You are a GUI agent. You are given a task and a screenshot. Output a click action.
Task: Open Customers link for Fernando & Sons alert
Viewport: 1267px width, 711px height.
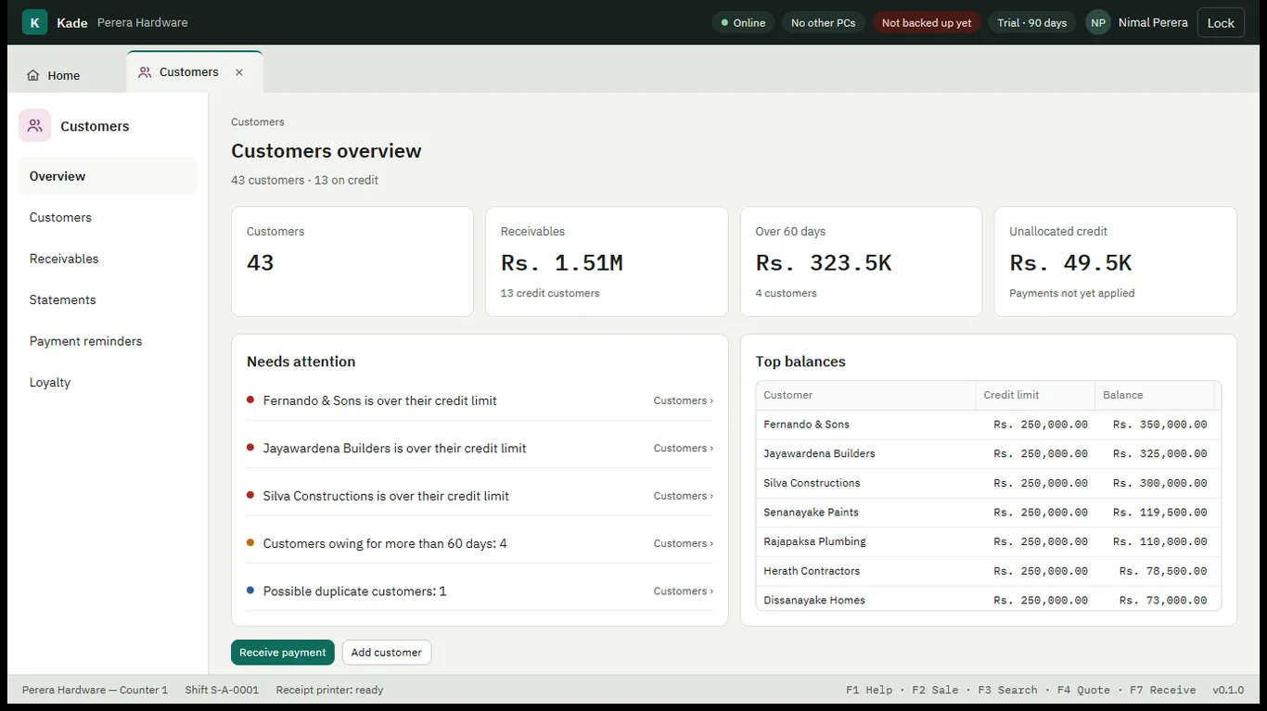(x=684, y=400)
